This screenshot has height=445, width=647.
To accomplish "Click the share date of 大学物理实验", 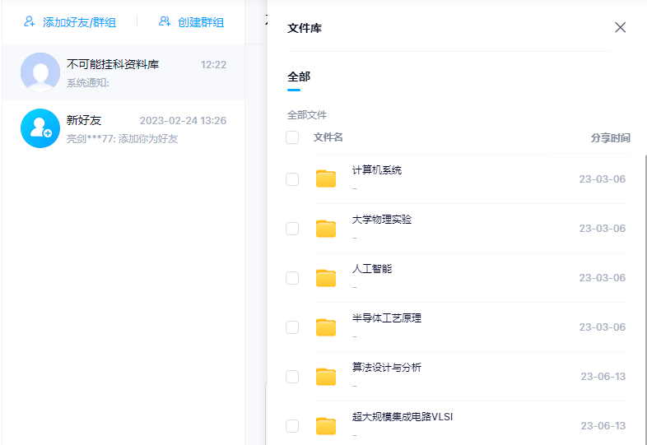I will point(602,229).
